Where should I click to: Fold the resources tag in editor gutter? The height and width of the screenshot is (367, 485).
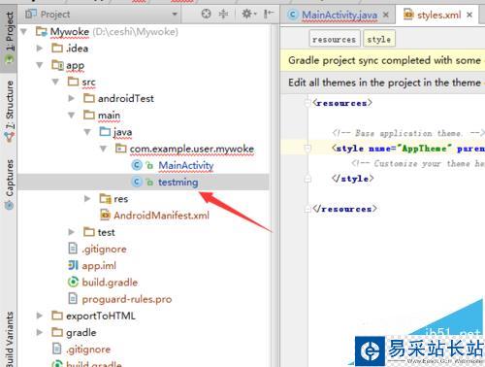pos(307,103)
